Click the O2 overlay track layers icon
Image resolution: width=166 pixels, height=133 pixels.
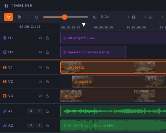(5, 52)
